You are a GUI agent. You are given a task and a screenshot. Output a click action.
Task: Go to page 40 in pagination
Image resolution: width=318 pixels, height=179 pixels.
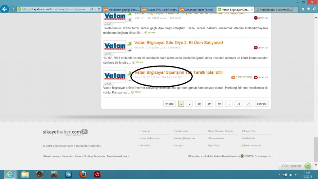pyautogui.click(x=219, y=104)
